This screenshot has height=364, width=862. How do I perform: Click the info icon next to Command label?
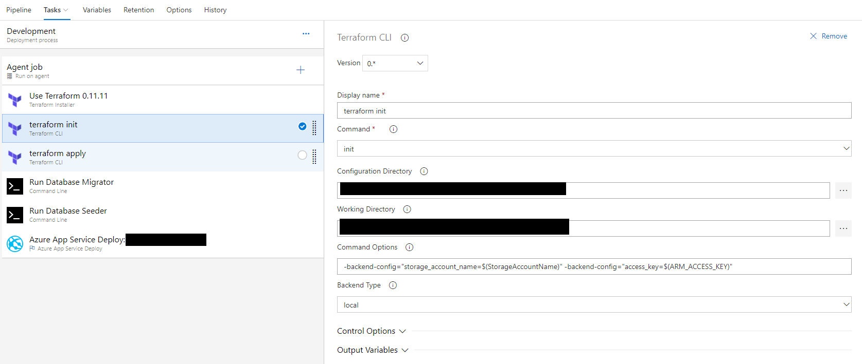393,129
